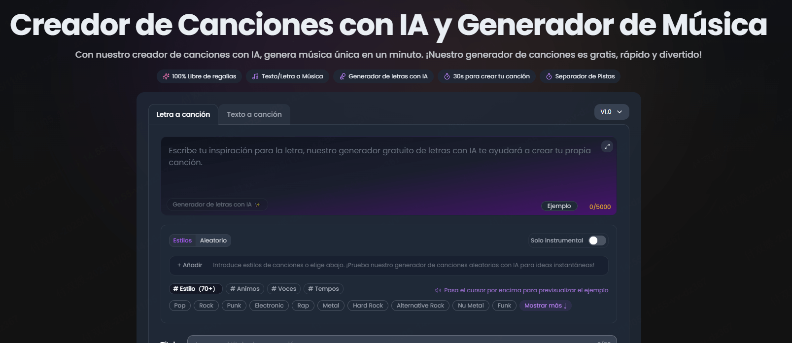Select the Letra a canción tab

(183, 114)
